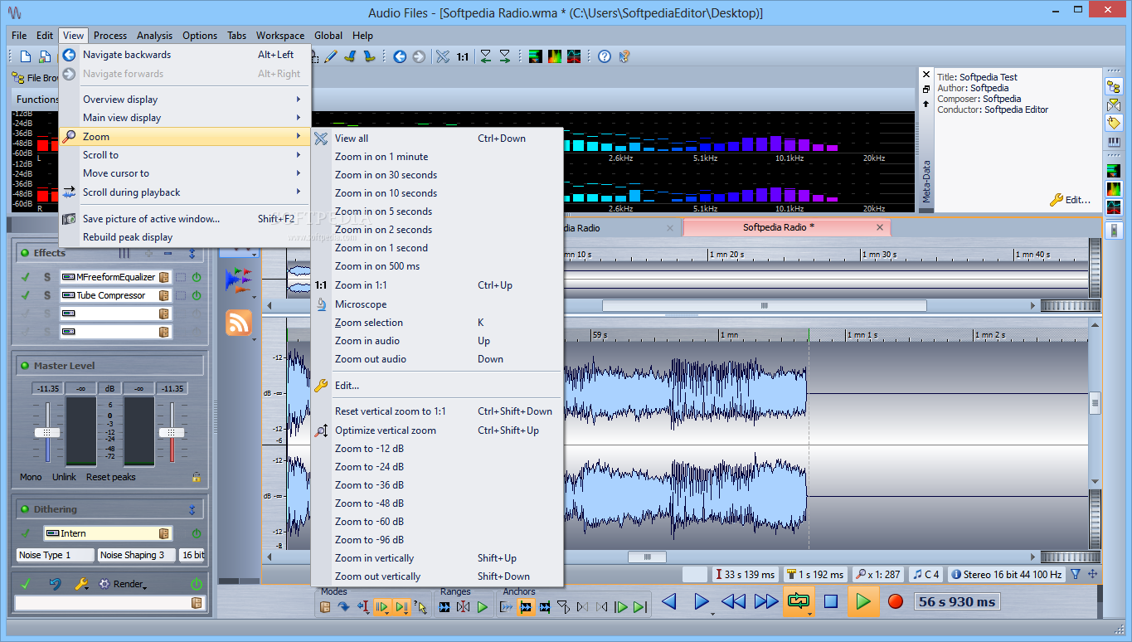
Task: Click the Stereo 16 bit 44 100 Hz status
Action: tap(1006, 574)
